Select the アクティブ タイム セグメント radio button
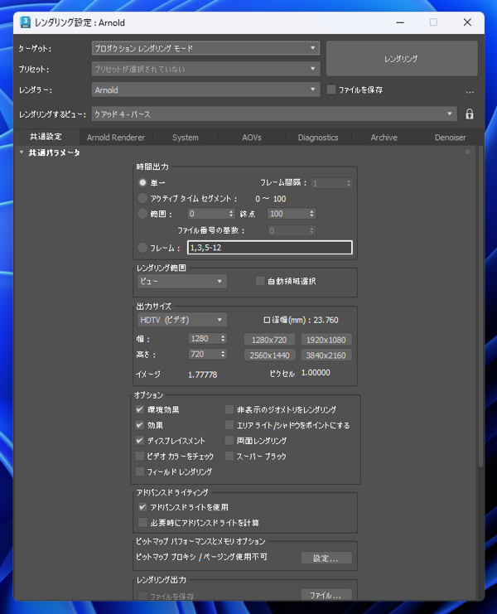Image resolution: width=497 pixels, height=614 pixels. click(x=142, y=198)
